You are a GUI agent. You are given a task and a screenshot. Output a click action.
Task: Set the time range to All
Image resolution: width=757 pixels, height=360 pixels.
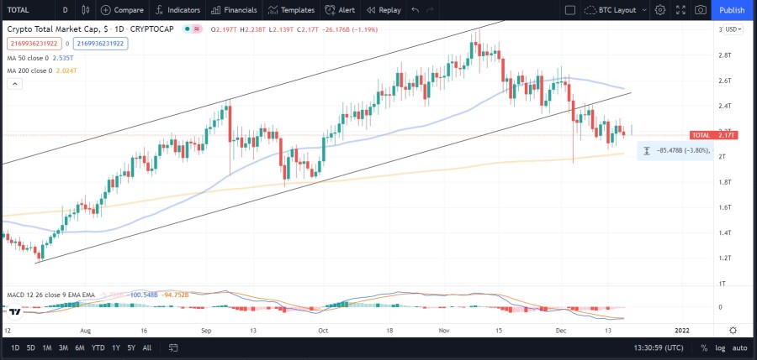(147, 347)
